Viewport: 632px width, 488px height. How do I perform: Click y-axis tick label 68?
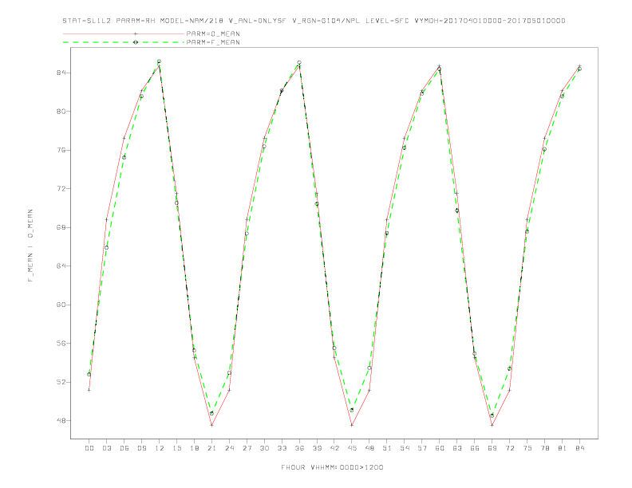tap(61, 227)
